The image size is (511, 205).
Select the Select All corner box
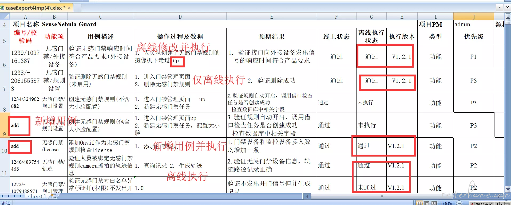(x=5, y=17)
